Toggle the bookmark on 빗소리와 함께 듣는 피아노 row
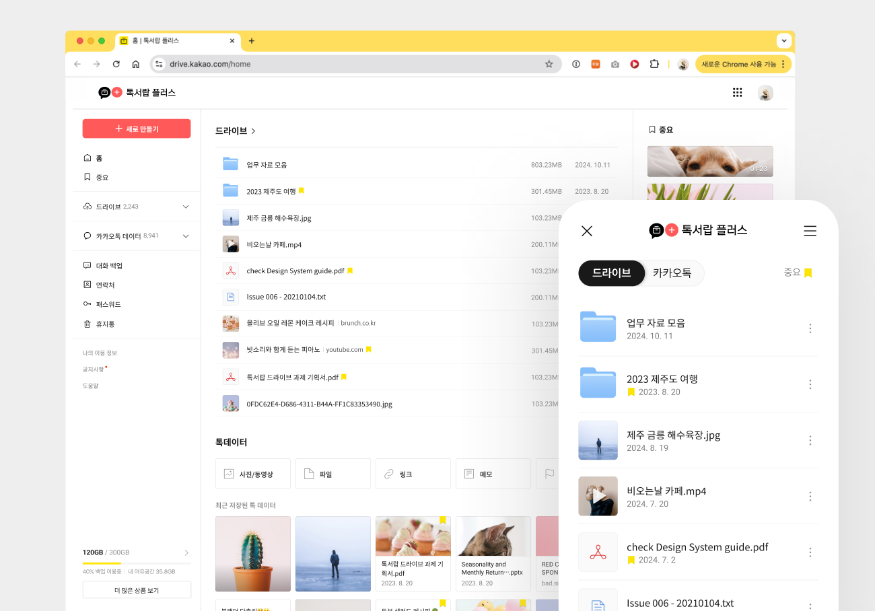 coord(368,350)
